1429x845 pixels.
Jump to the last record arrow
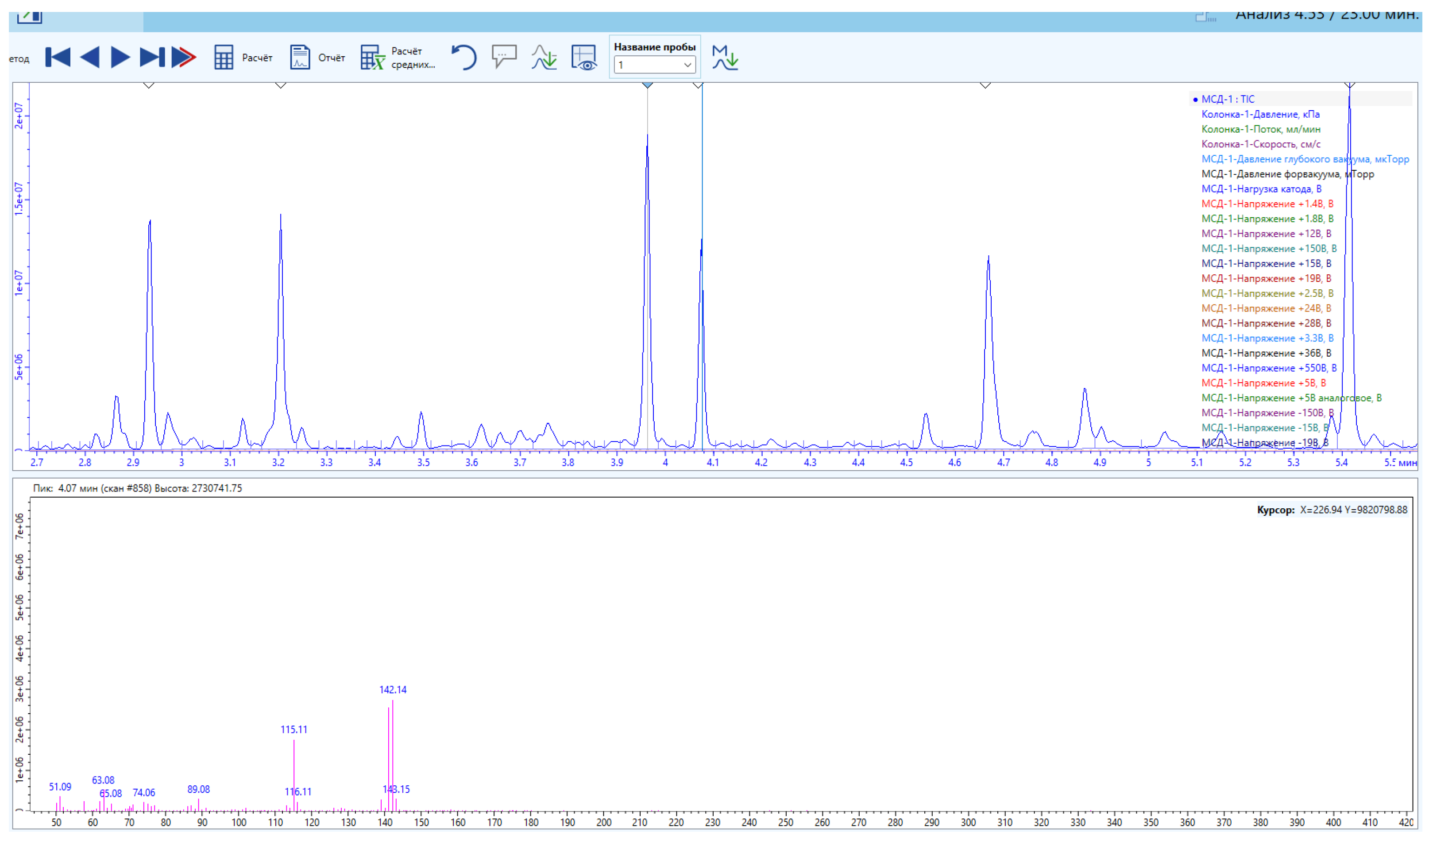pyautogui.click(x=152, y=58)
